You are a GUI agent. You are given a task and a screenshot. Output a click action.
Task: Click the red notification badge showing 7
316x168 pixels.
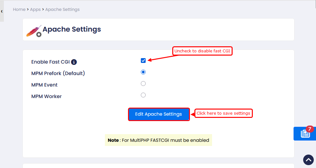(310, 129)
